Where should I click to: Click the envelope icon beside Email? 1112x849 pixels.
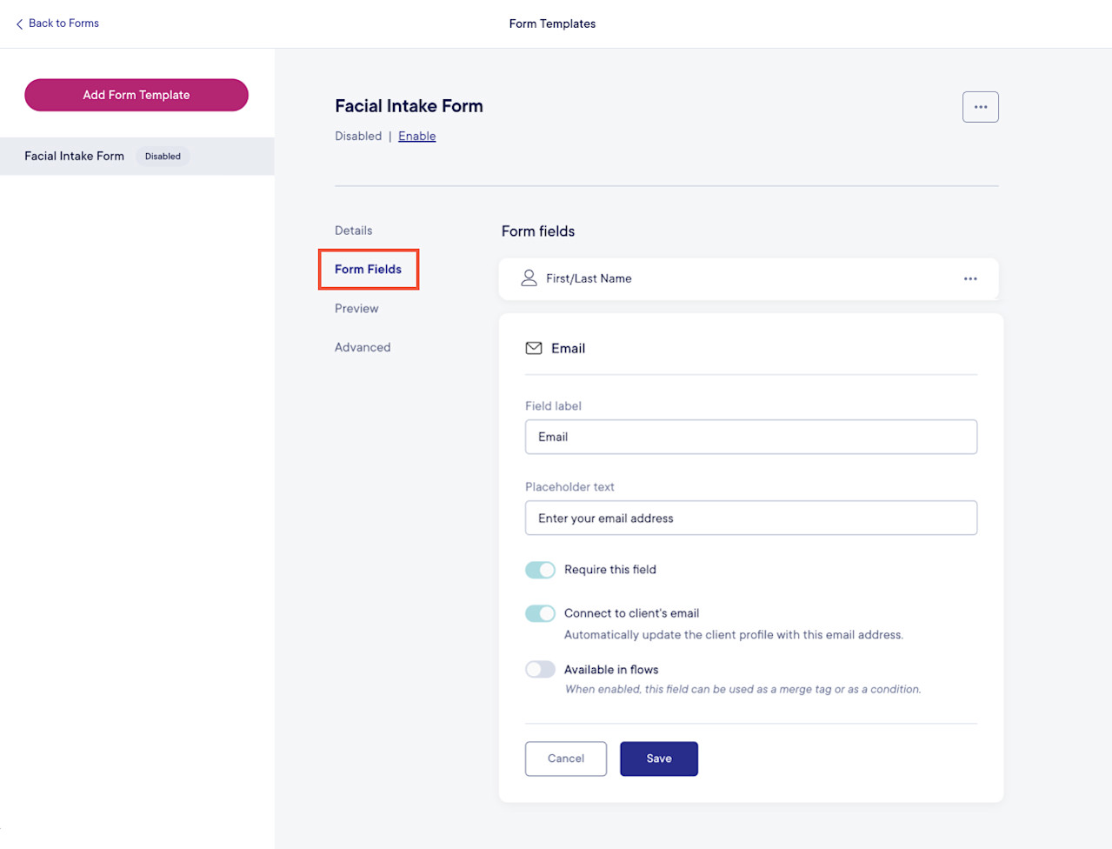533,348
